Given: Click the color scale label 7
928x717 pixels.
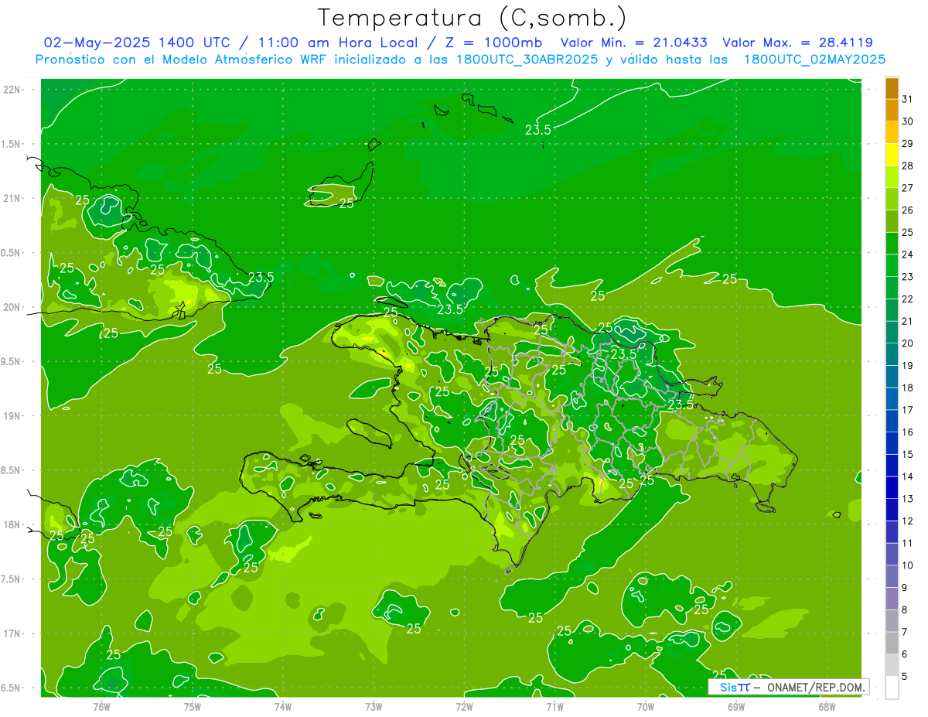Looking at the screenshot, I should coord(905,633).
